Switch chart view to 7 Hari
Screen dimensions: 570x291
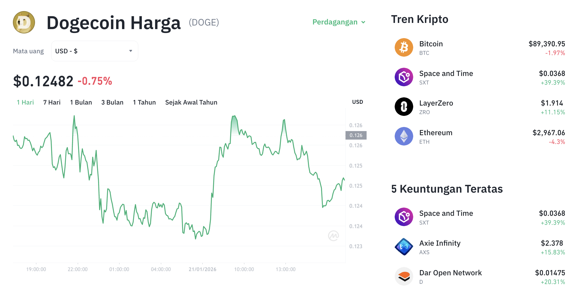click(x=52, y=102)
